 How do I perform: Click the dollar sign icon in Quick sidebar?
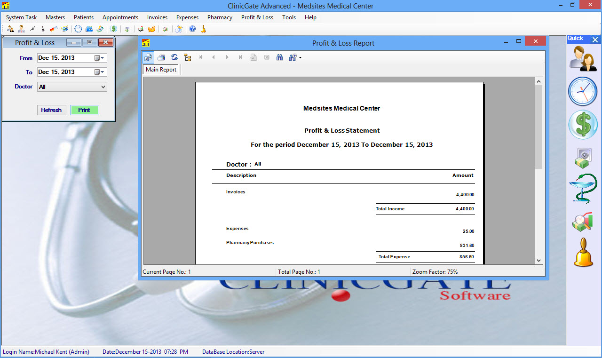[x=583, y=125]
